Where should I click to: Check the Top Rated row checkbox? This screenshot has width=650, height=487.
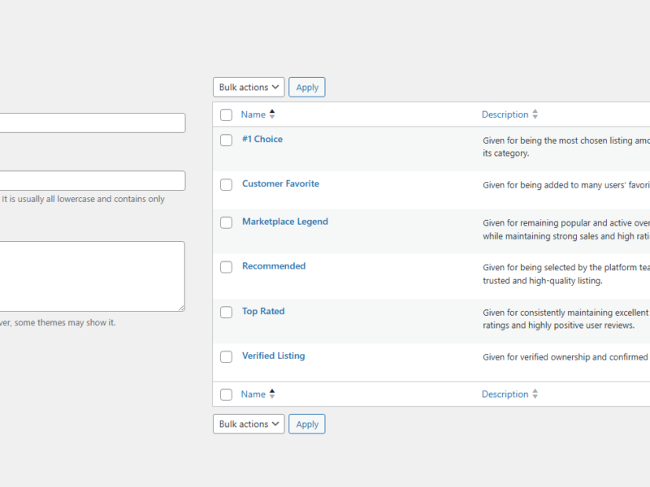(x=227, y=312)
